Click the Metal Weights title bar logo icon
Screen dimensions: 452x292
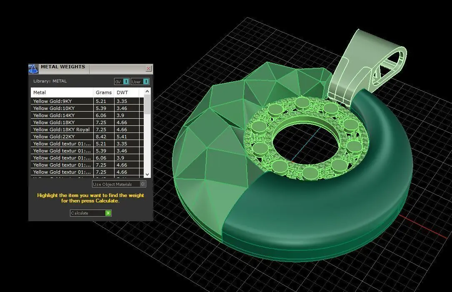click(33, 69)
